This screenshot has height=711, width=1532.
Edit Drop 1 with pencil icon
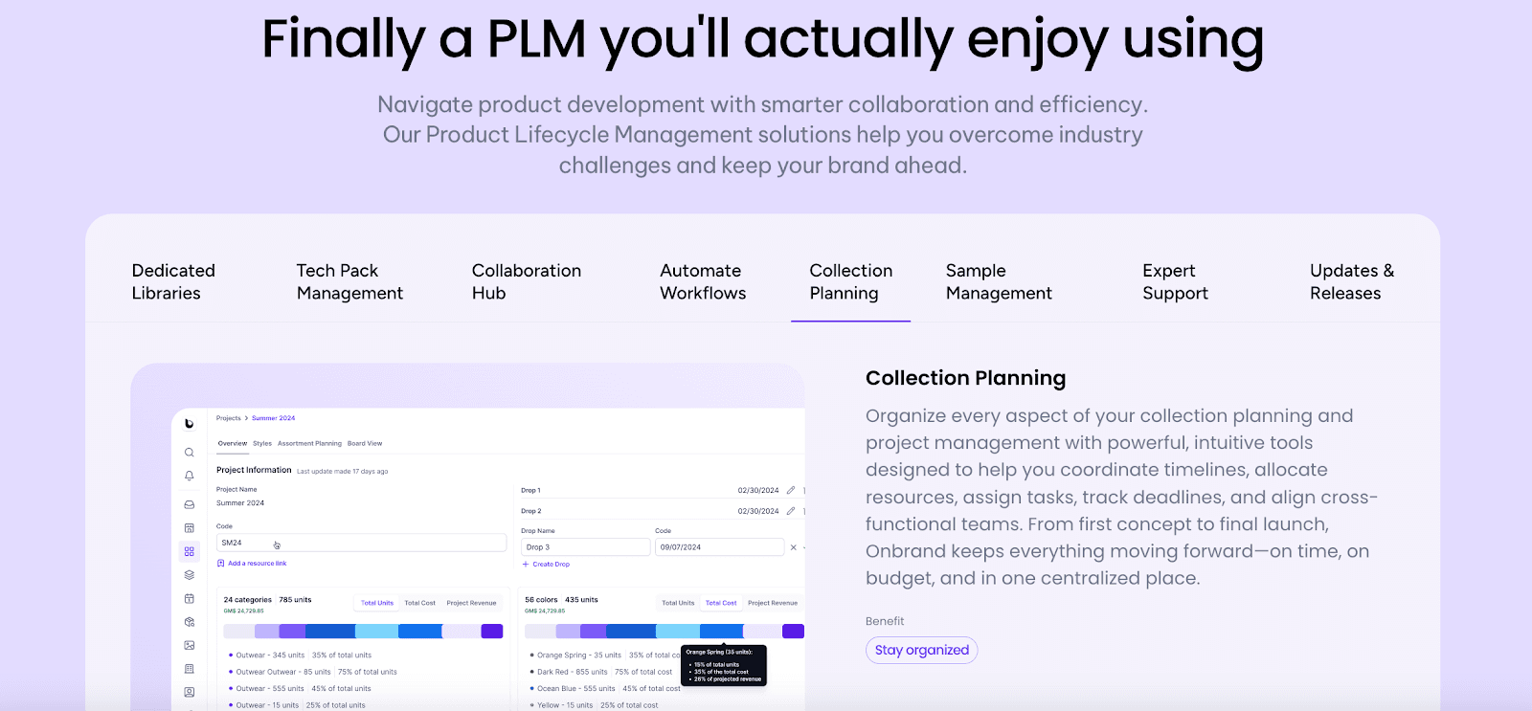791,490
